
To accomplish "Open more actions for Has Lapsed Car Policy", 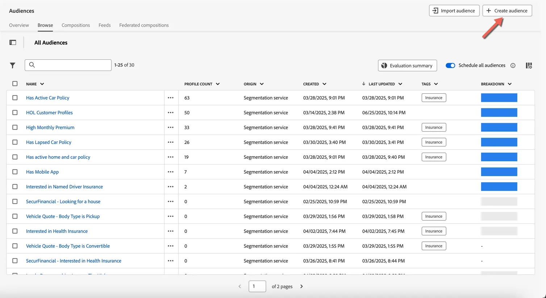I will pos(171,142).
